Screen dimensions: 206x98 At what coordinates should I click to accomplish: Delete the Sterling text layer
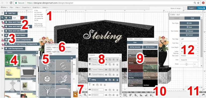[114, 80]
